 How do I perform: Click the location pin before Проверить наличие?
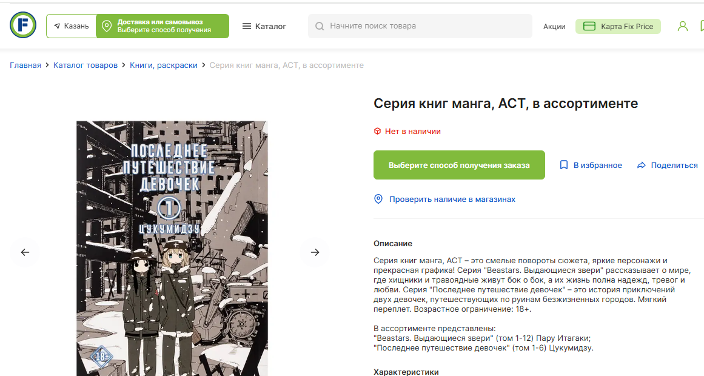click(x=378, y=199)
